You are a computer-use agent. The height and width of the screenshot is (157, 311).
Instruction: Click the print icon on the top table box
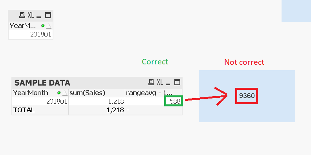(x=22, y=16)
